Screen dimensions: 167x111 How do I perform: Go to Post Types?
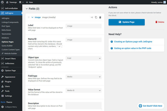pyautogui.click(x=6, y=26)
